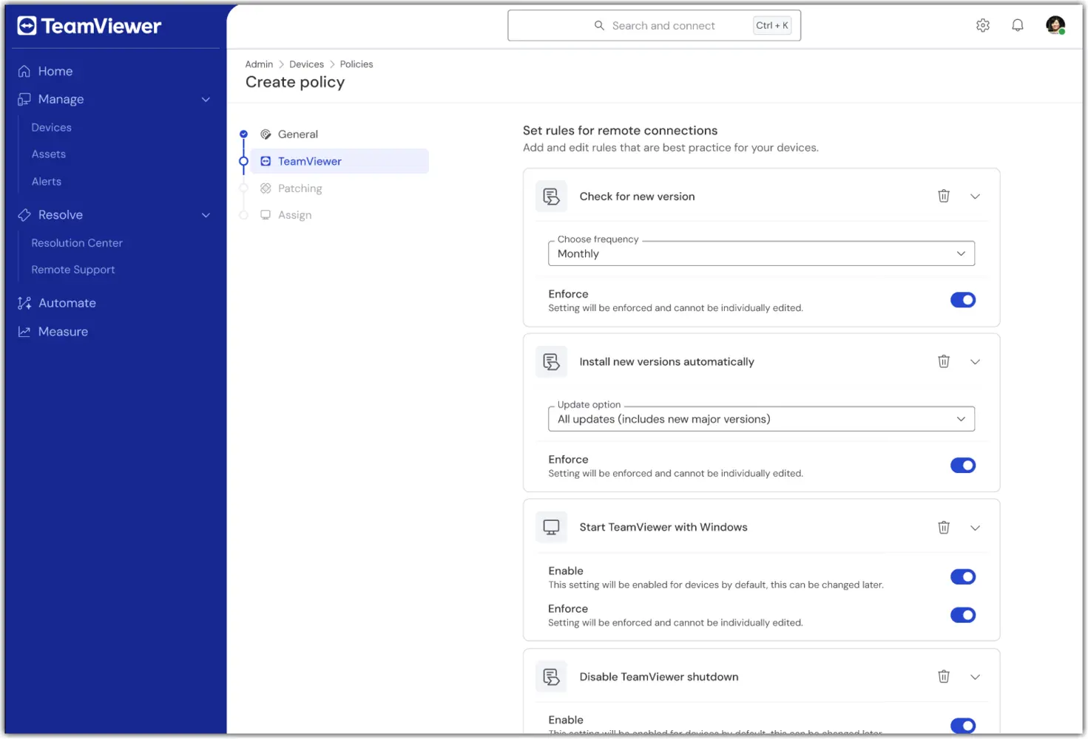Select the TeamViewer policy step
The width and height of the screenshot is (1088, 739).
pos(339,161)
